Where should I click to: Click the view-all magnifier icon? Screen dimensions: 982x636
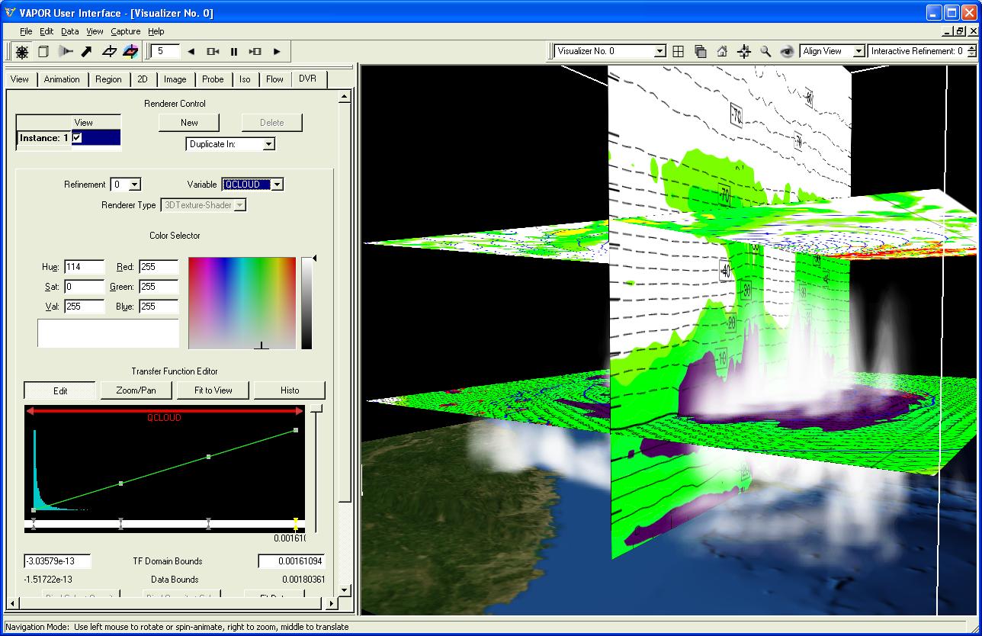click(x=765, y=51)
